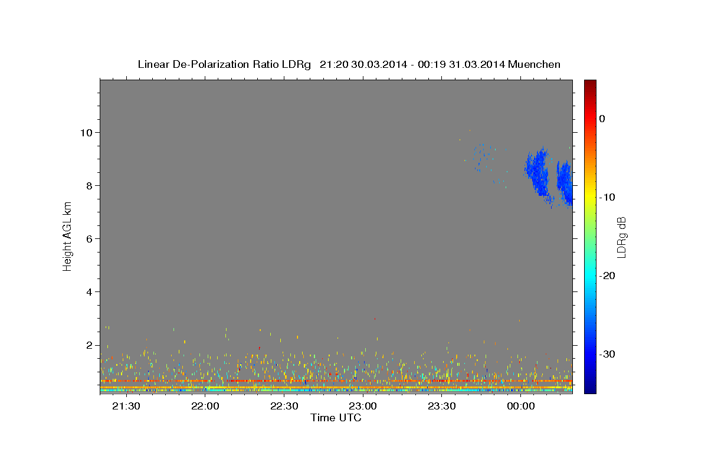Image resolution: width=708 pixels, height=472 pixels.
Task: Click the '22:00' time tick label
Action: coord(205,406)
